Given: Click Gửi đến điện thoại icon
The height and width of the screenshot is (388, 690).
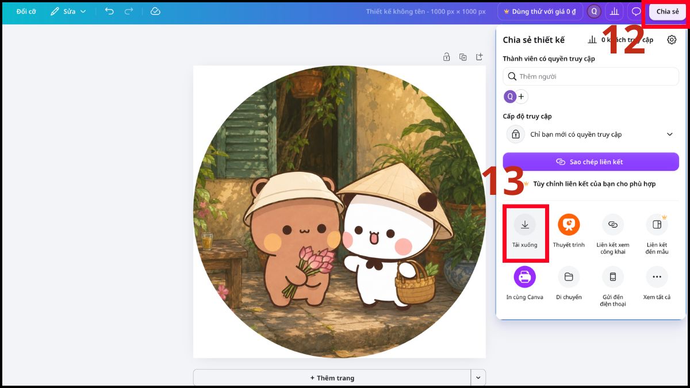Looking at the screenshot, I should [613, 277].
